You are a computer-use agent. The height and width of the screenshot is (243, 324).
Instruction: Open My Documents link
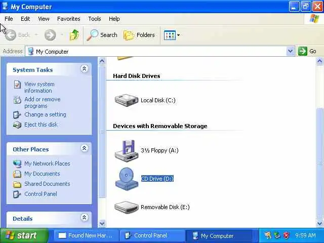tap(42, 174)
